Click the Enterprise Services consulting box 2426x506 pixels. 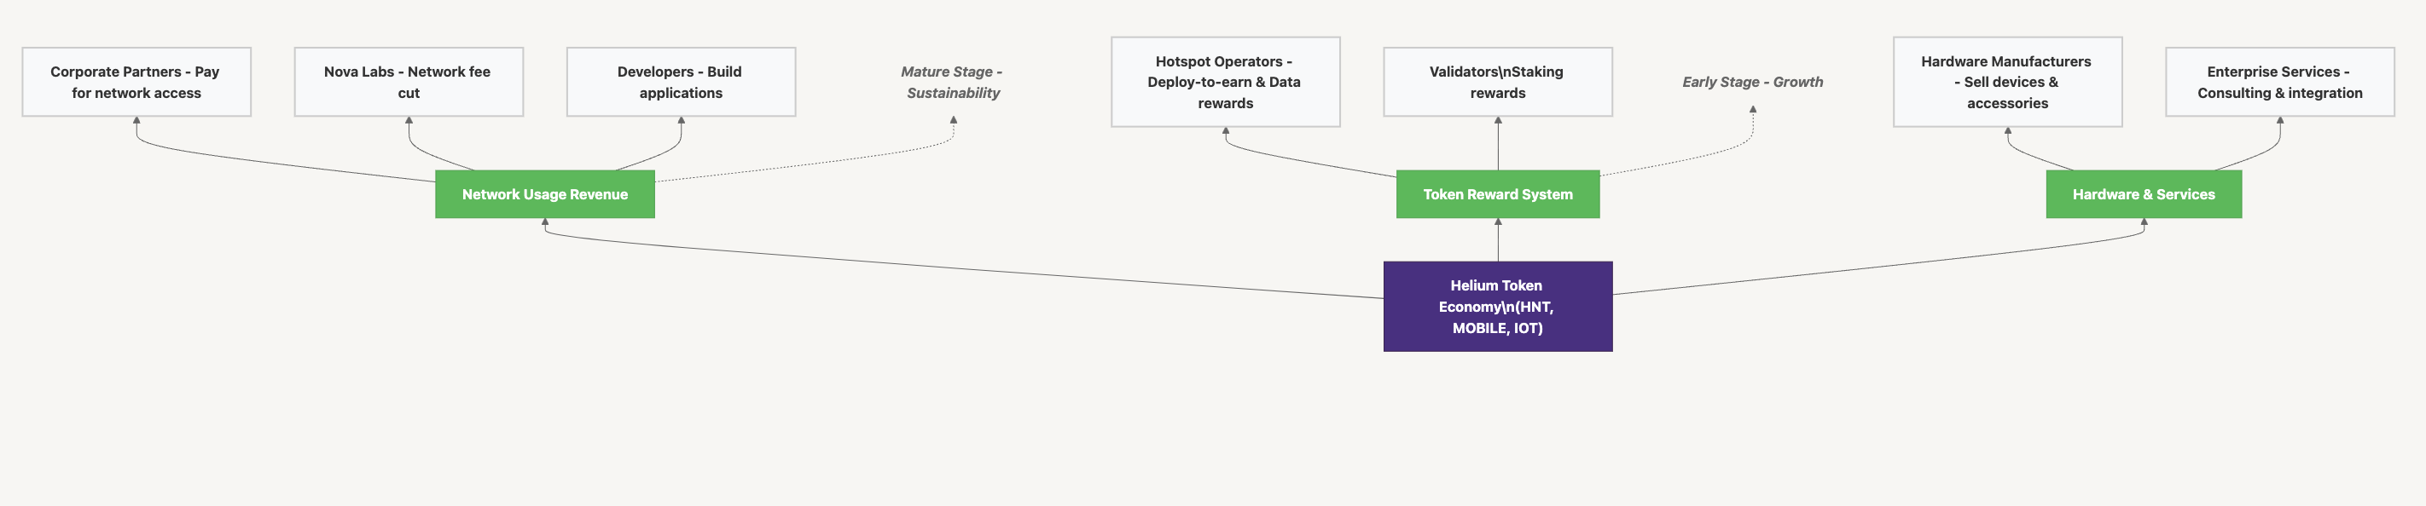2279,82
